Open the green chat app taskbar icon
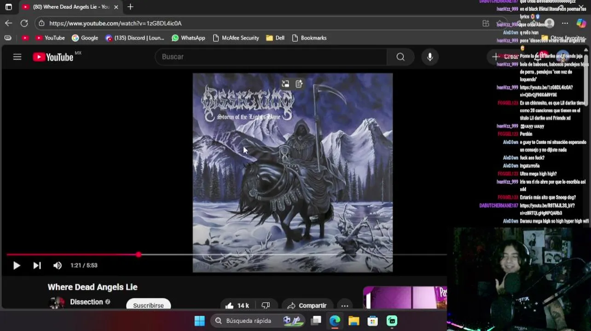The height and width of the screenshot is (331, 591). (392, 321)
